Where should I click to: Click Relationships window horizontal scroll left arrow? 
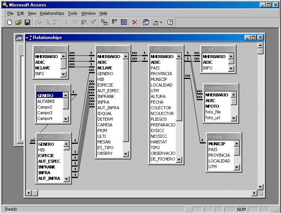29,193
